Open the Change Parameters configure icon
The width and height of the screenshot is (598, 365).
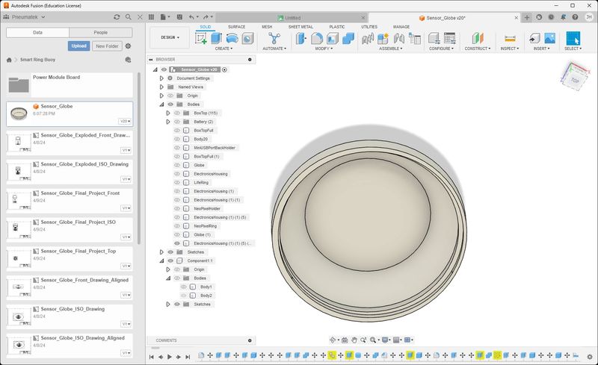434,39
